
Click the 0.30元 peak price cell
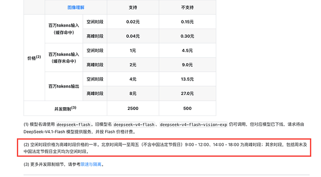coord(187,36)
